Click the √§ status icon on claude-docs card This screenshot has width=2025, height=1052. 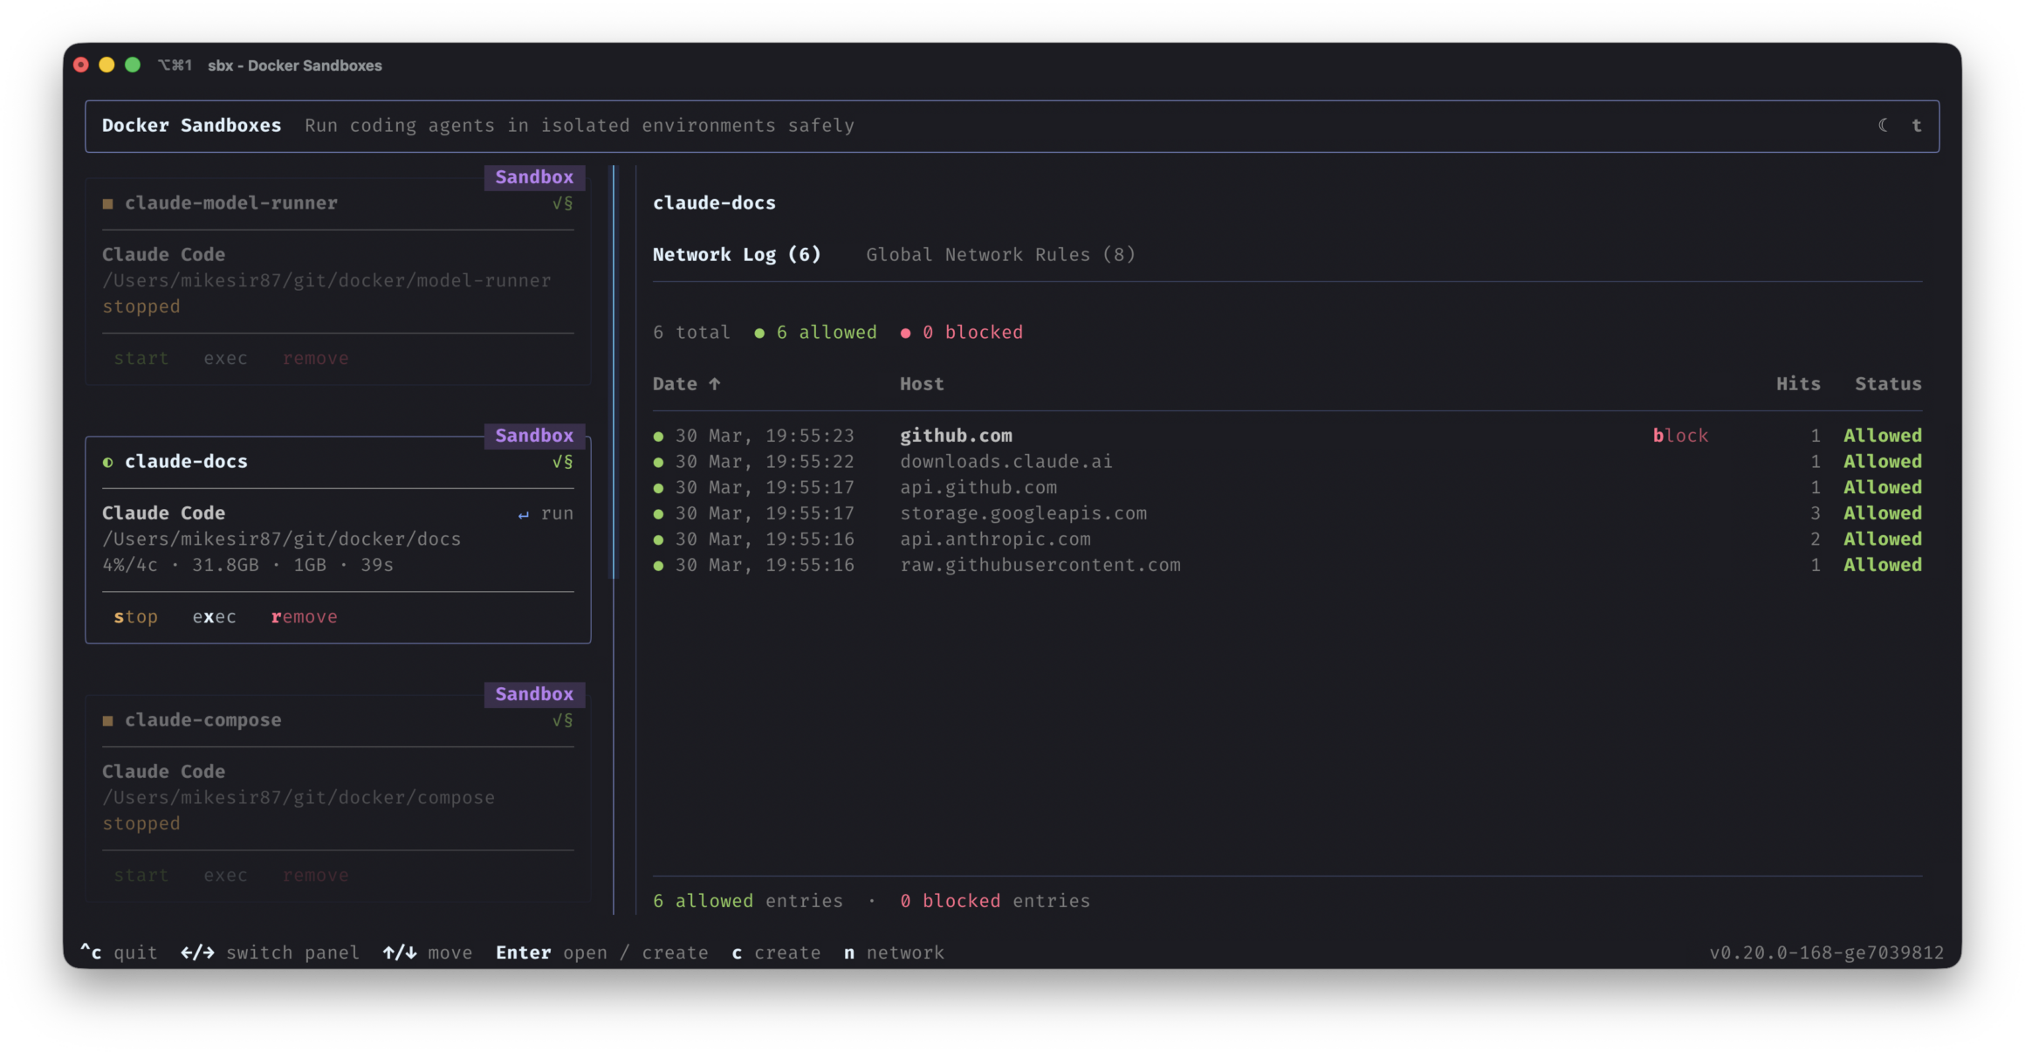pyautogui.click(x=563, y=462)
